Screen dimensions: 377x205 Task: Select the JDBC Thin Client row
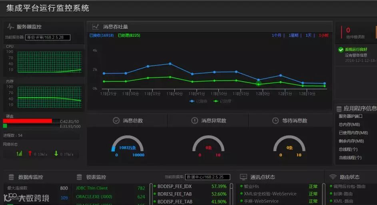coord(111,188)
